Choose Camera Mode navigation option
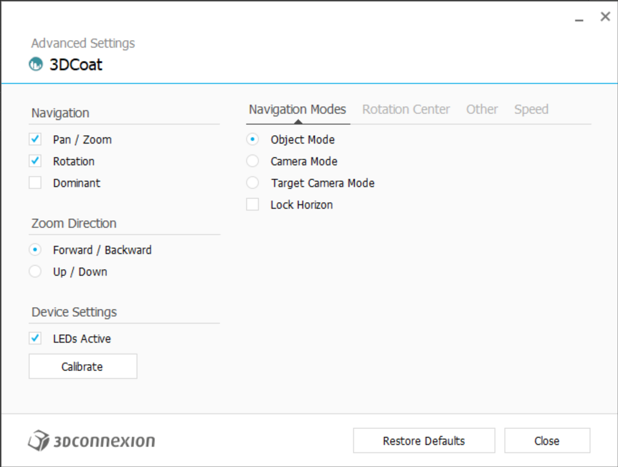Image resolution: width=618 pixels, height=467 pixels. [x=253, y=160]
